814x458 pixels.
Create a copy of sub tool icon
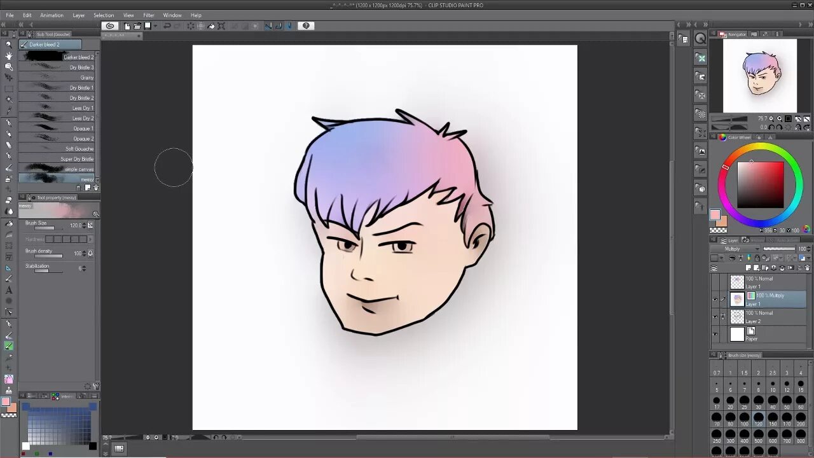(87, 188)
